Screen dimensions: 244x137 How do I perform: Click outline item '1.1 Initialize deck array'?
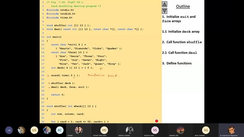point(181,32)
